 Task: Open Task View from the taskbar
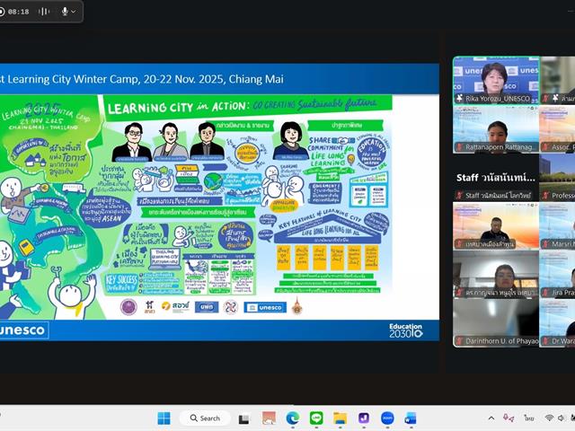point(243,418)
